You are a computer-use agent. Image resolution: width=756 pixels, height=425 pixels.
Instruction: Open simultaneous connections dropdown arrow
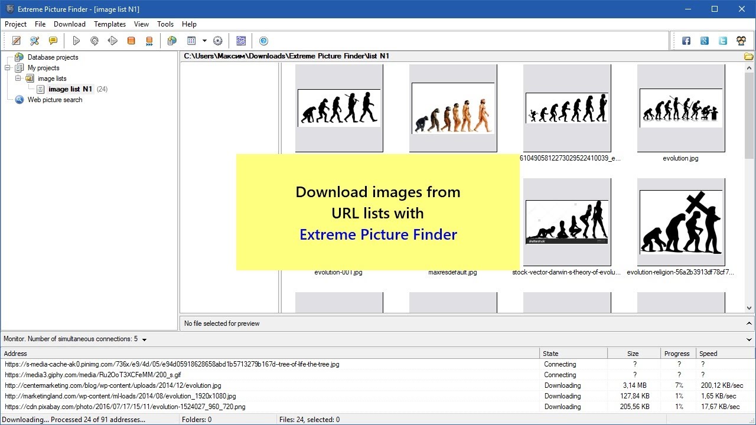[x=144, y=339]
